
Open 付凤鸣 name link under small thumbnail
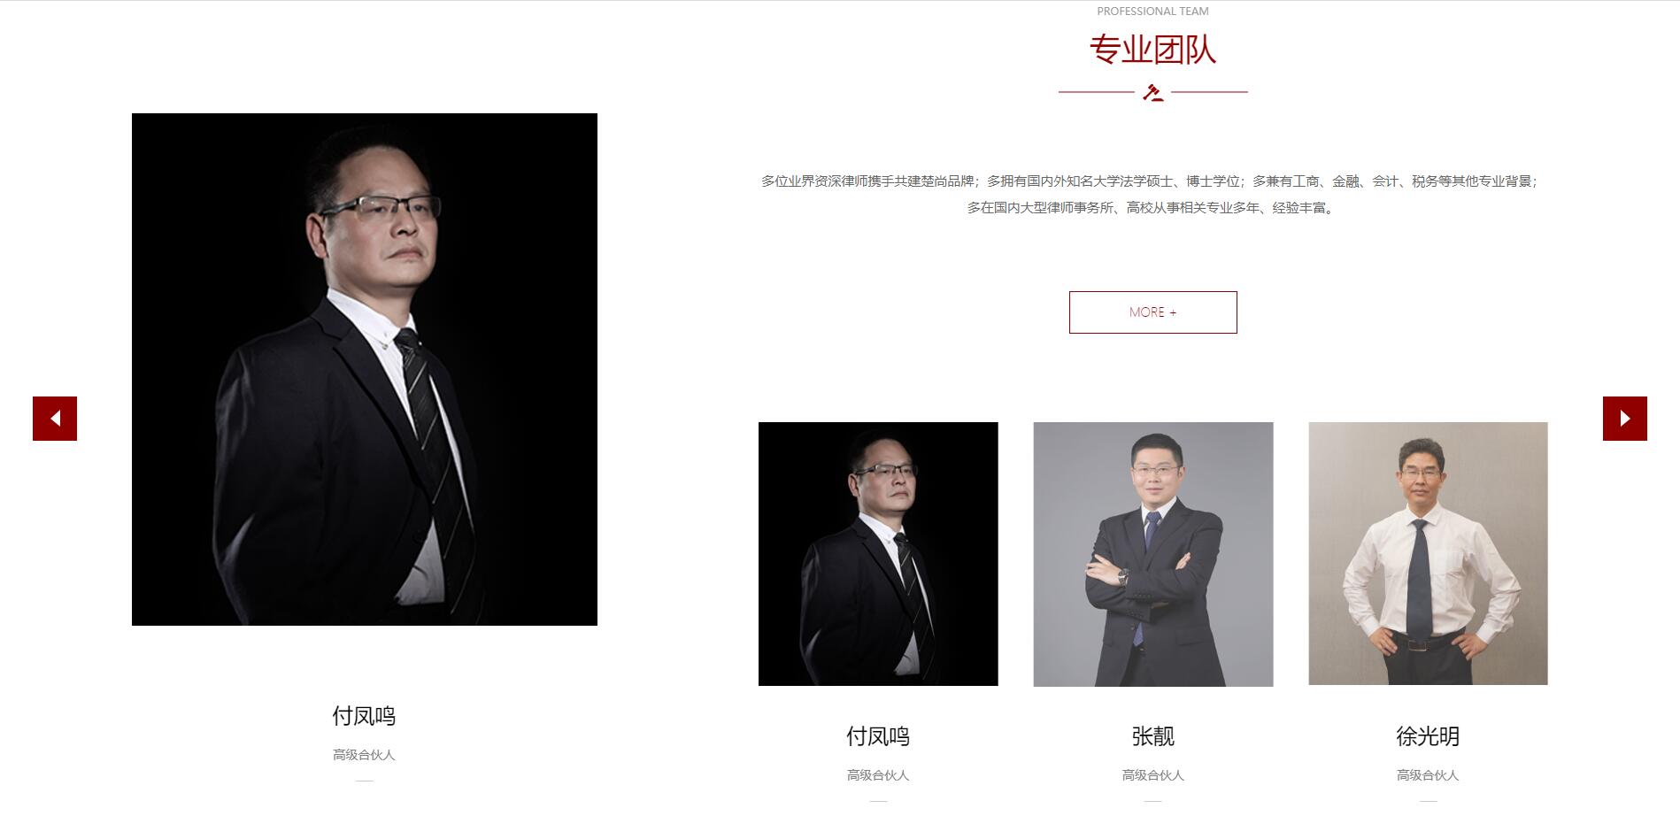click(878, 736)
